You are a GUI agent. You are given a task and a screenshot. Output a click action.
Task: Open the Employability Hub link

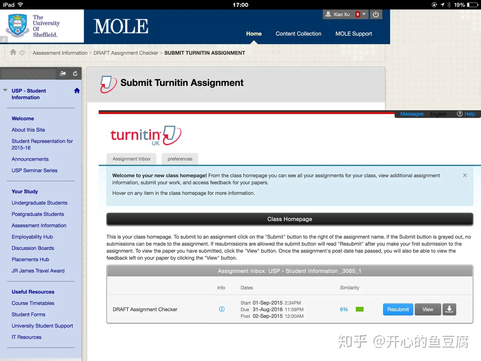[32, 237]
